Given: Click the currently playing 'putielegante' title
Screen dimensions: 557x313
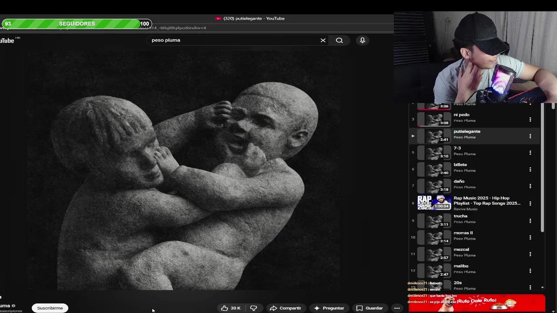Looking at the screenshot, I should pyautogui.click(x=467, y=131).
